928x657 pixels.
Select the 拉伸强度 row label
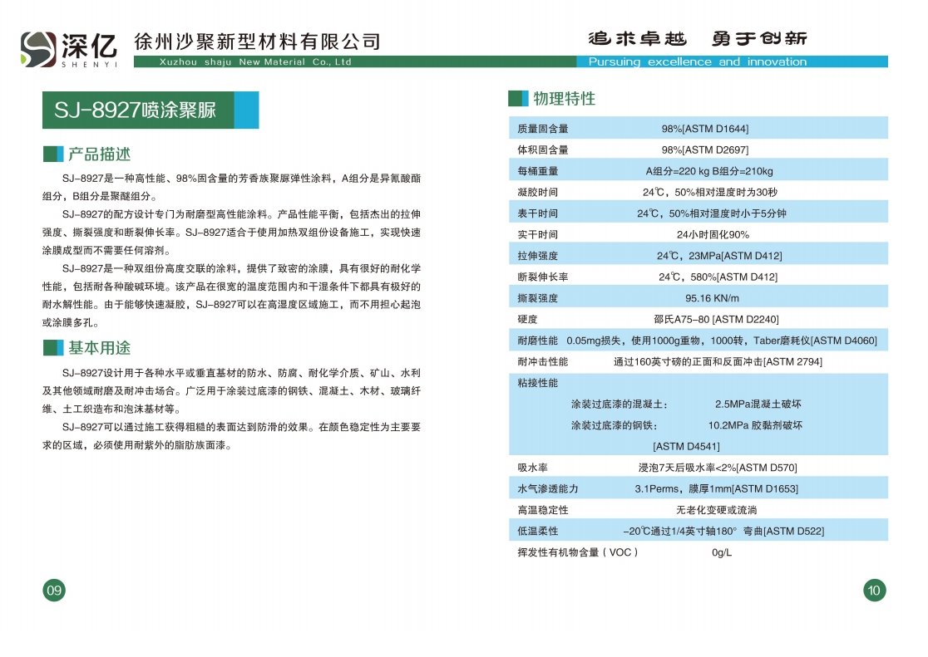(538, 256)
